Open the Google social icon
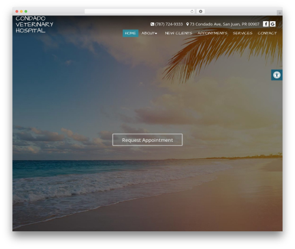 click(x=273, y=24)
